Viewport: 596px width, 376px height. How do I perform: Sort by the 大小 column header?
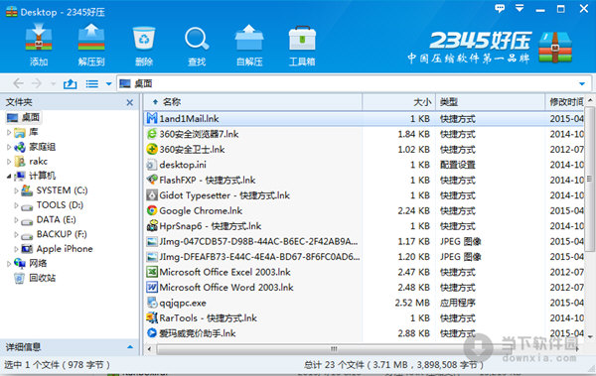click(399, 102)
